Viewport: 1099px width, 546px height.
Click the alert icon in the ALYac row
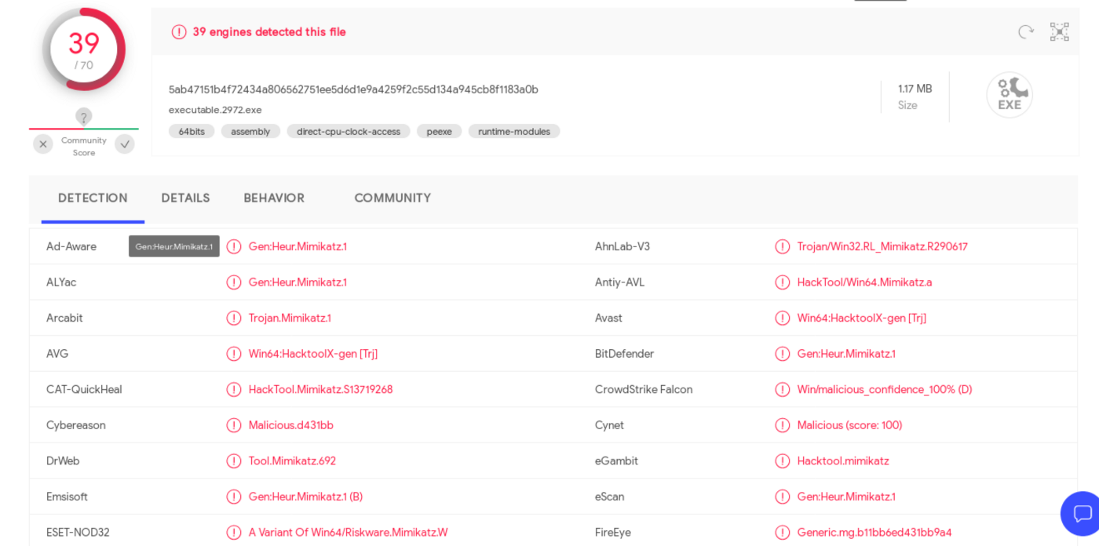pos(234,282)
